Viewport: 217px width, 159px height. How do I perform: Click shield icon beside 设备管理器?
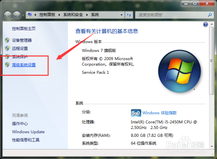(7, 40)
